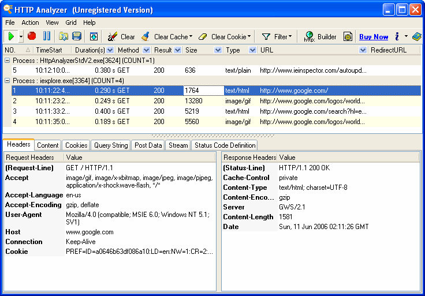Open the HTTP request Builder
This screenshot has width=425, height=296.
pyautogui.click(x=320, y=36)
